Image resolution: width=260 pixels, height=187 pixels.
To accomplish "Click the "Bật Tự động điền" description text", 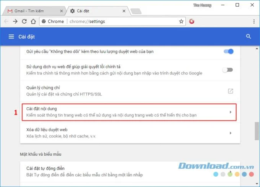I will coord(84,175).
